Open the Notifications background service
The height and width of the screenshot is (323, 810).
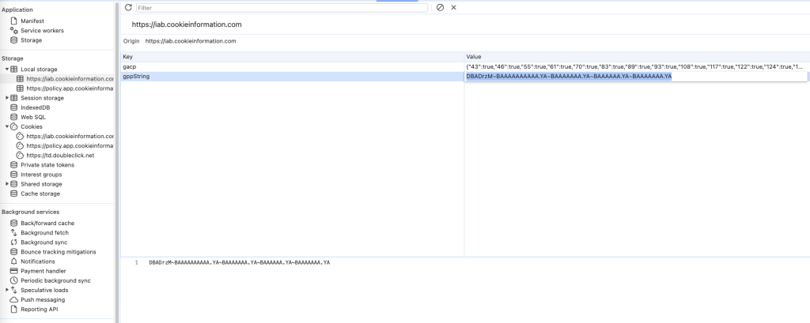(x=37, y=261)
